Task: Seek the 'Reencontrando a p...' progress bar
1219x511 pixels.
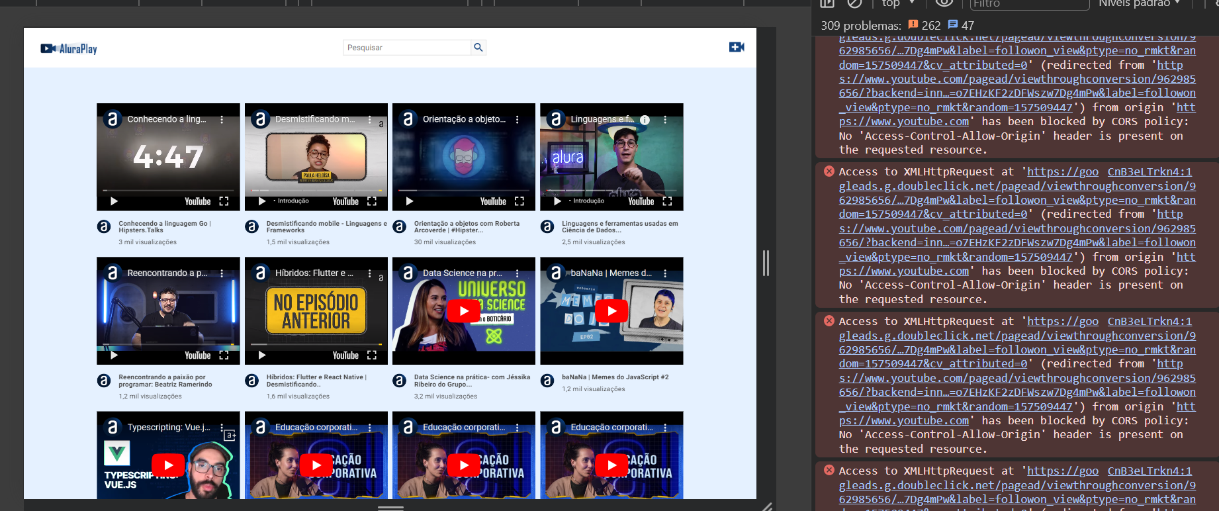Action: 168,345
